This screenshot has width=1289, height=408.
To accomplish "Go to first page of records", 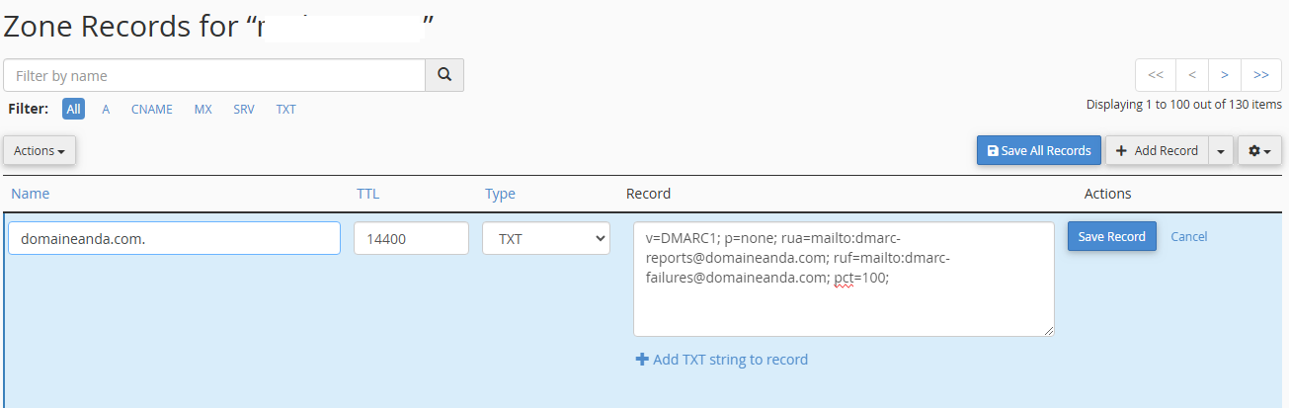I will pos(1155,75).
